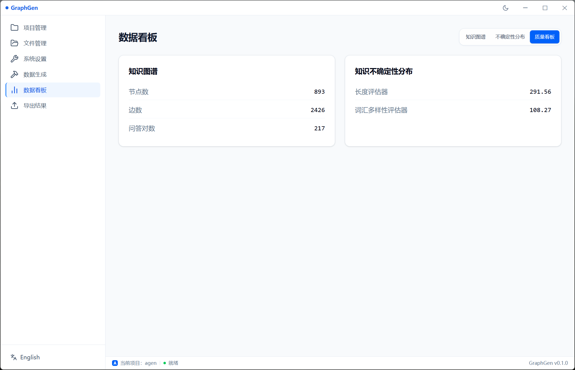Click the edge count value 2426

point(318,110)
